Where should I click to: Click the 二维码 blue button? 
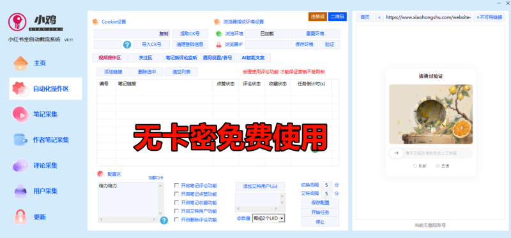pos(337,17)
